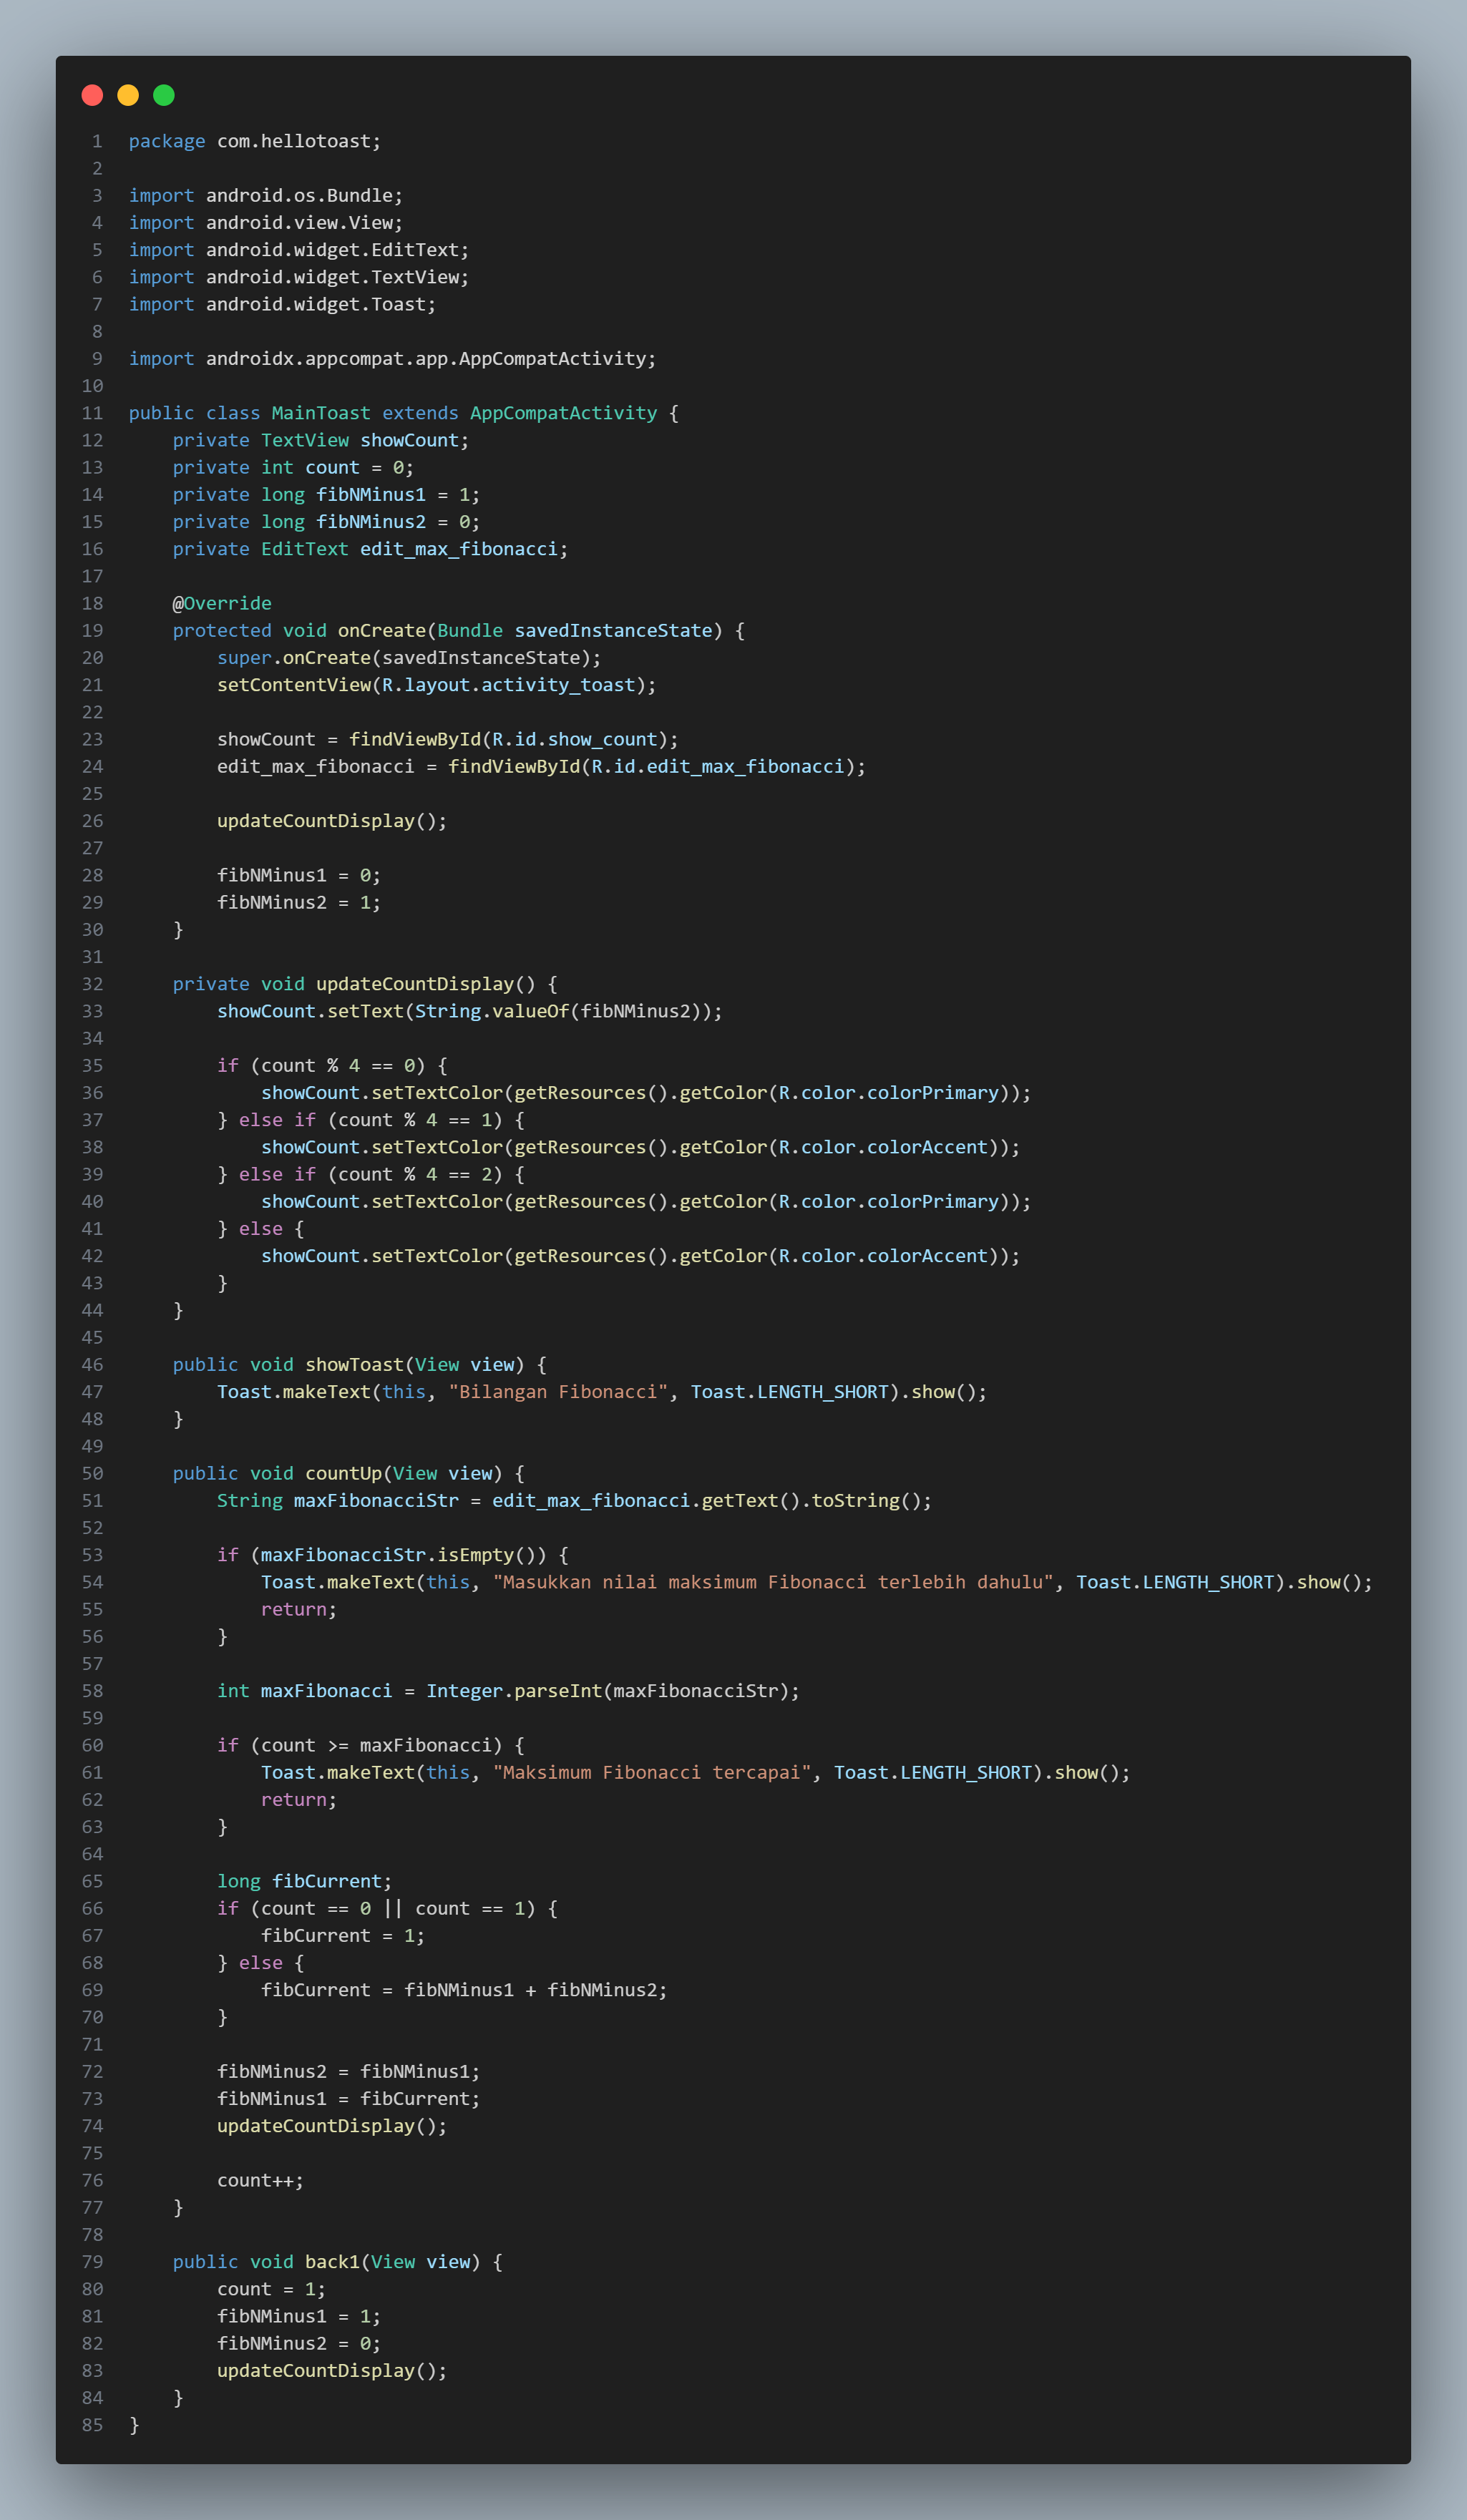Click line number 1 in the gutter

pyautogui.click(x=97, y=140)
